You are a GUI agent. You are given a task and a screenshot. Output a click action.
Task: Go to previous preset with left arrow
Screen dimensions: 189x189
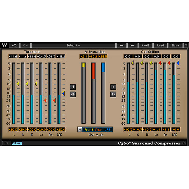pos(121,45)
